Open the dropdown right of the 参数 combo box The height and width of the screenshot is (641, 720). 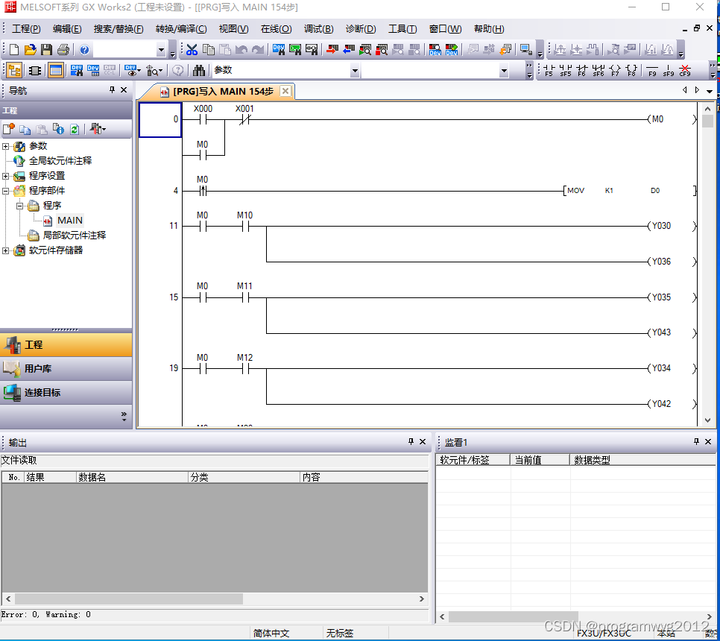504,71
